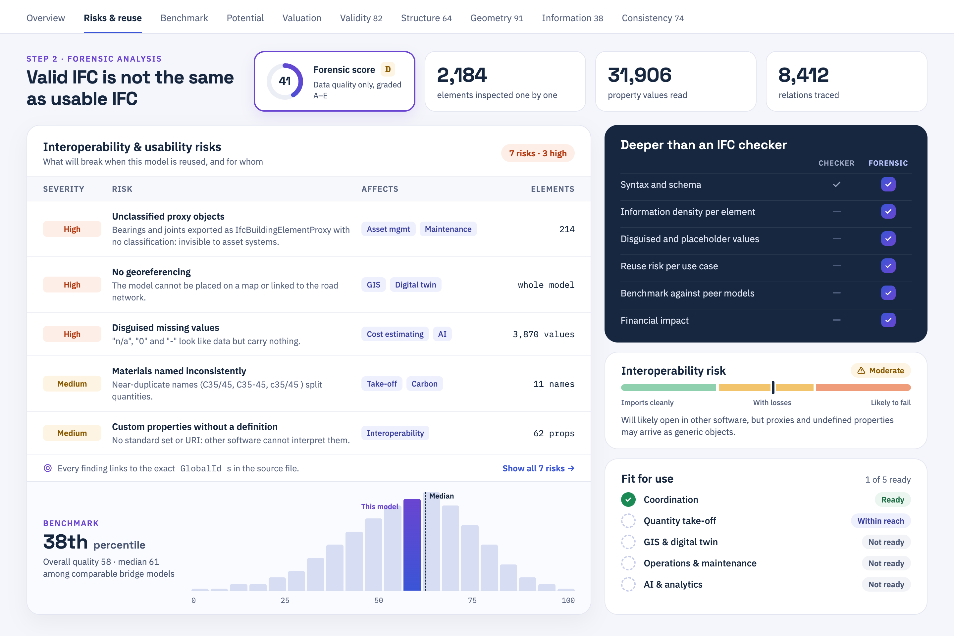This screenshot has width=954, height=636.
Task: Click the GlobalId target icon in footer note
Action: pyautogui.click(x=47, y=468)
